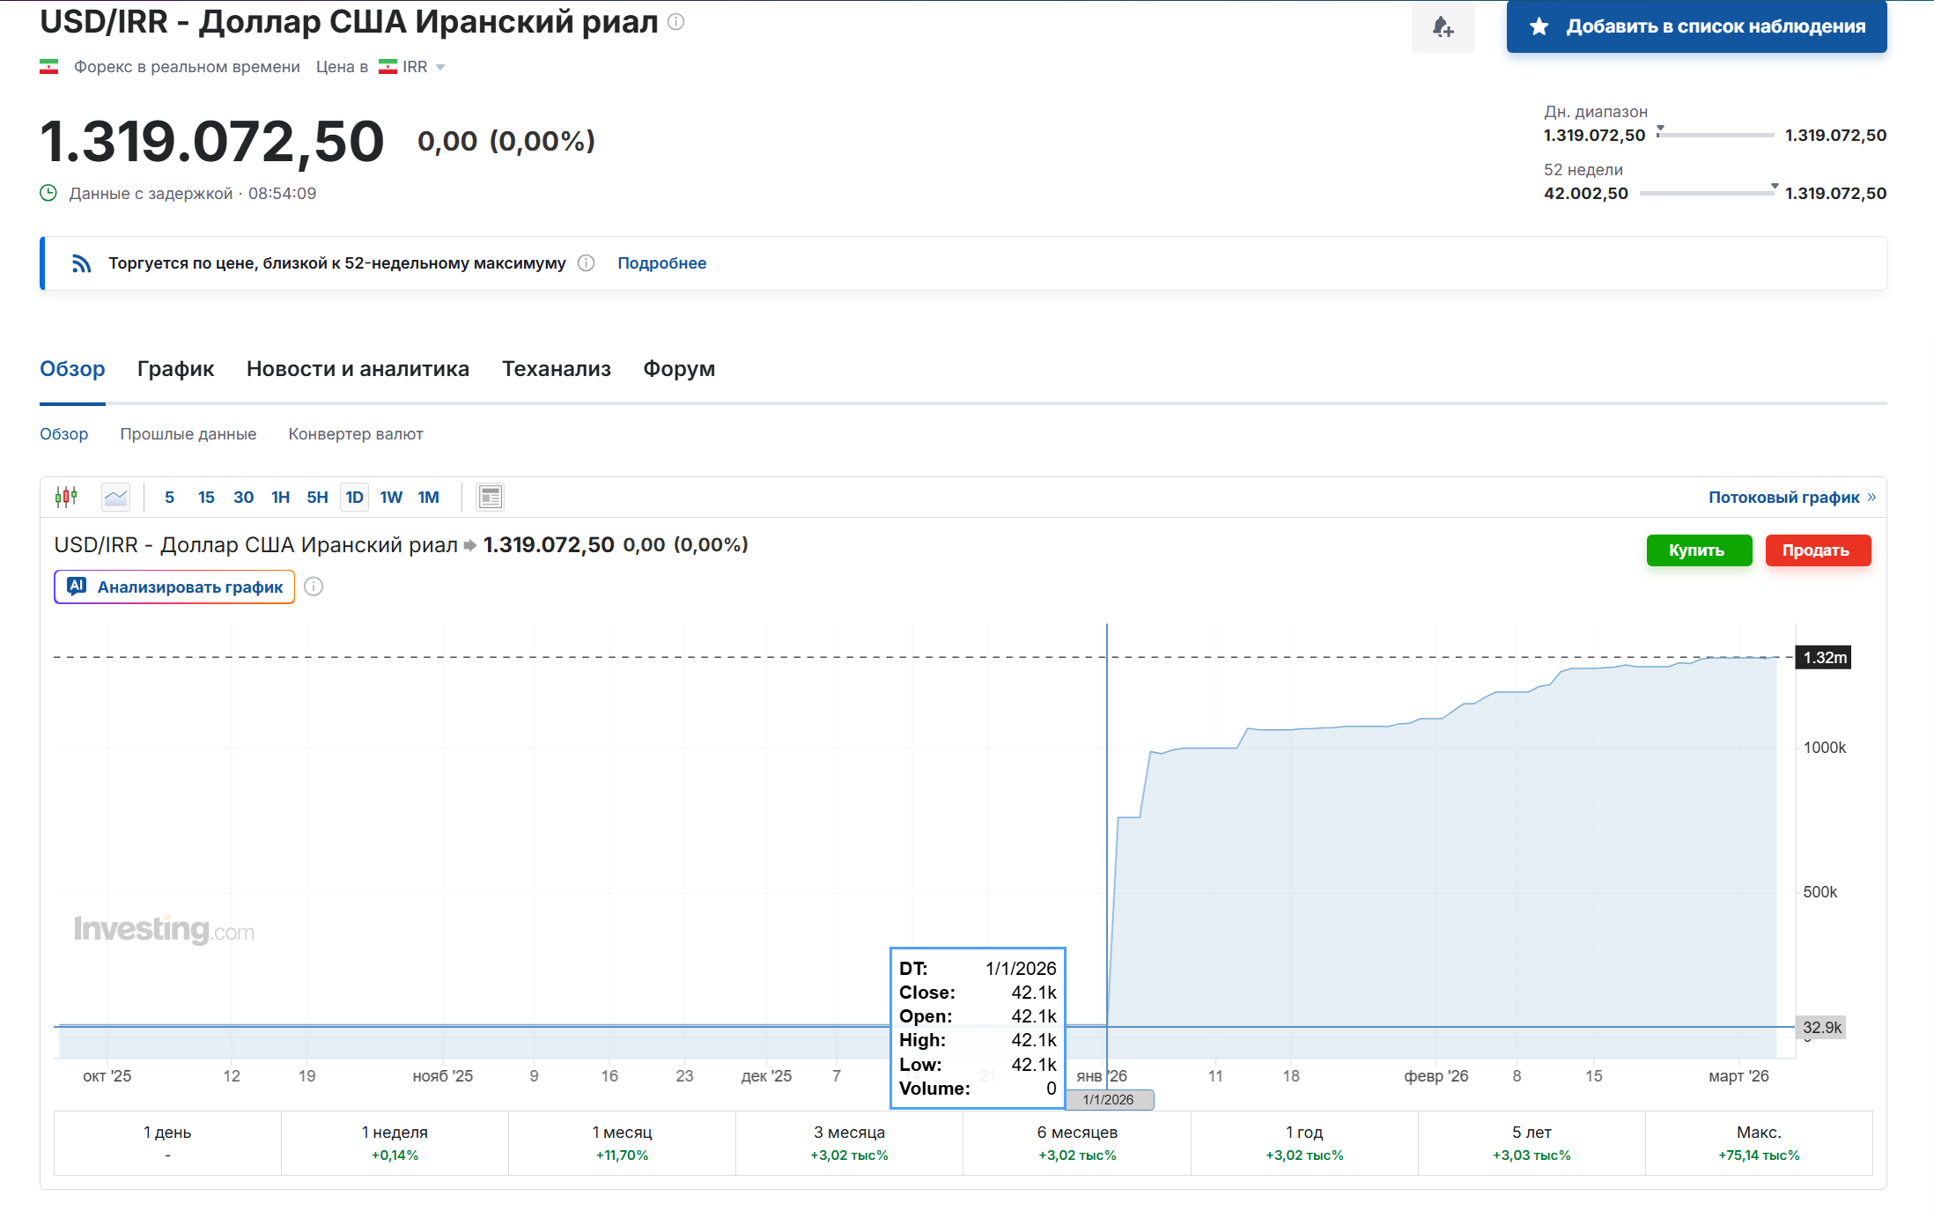
Task: Switch to candlestick chart type
Action: (x=66, y=497)
